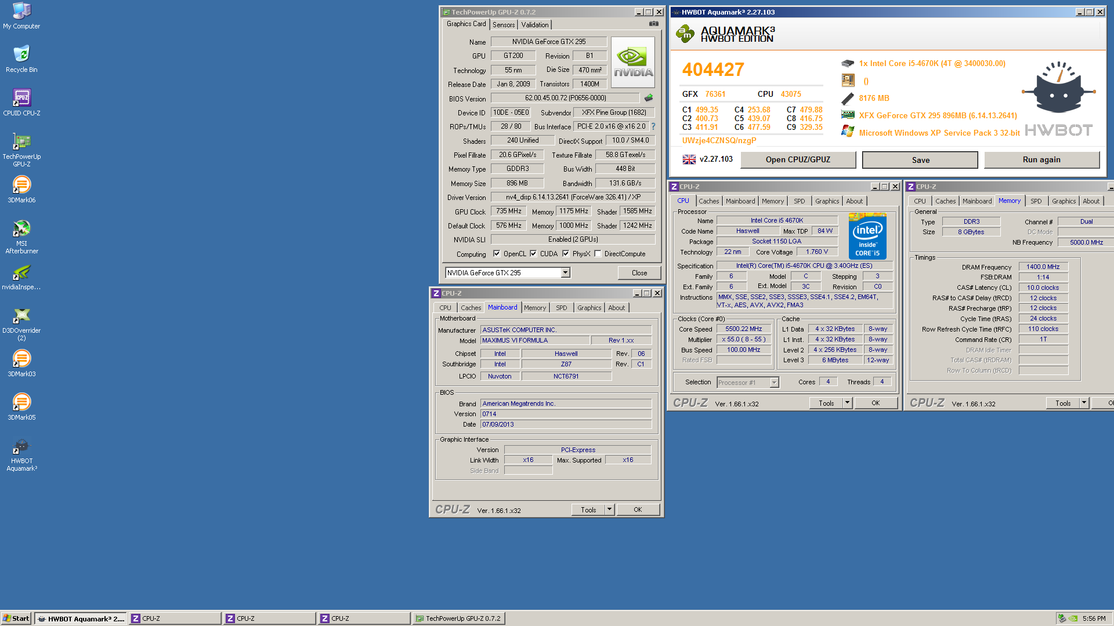Click UWzje4CZNSQ/nzgP verification code
1114x626 pixels.
click(x=719, y=140)
